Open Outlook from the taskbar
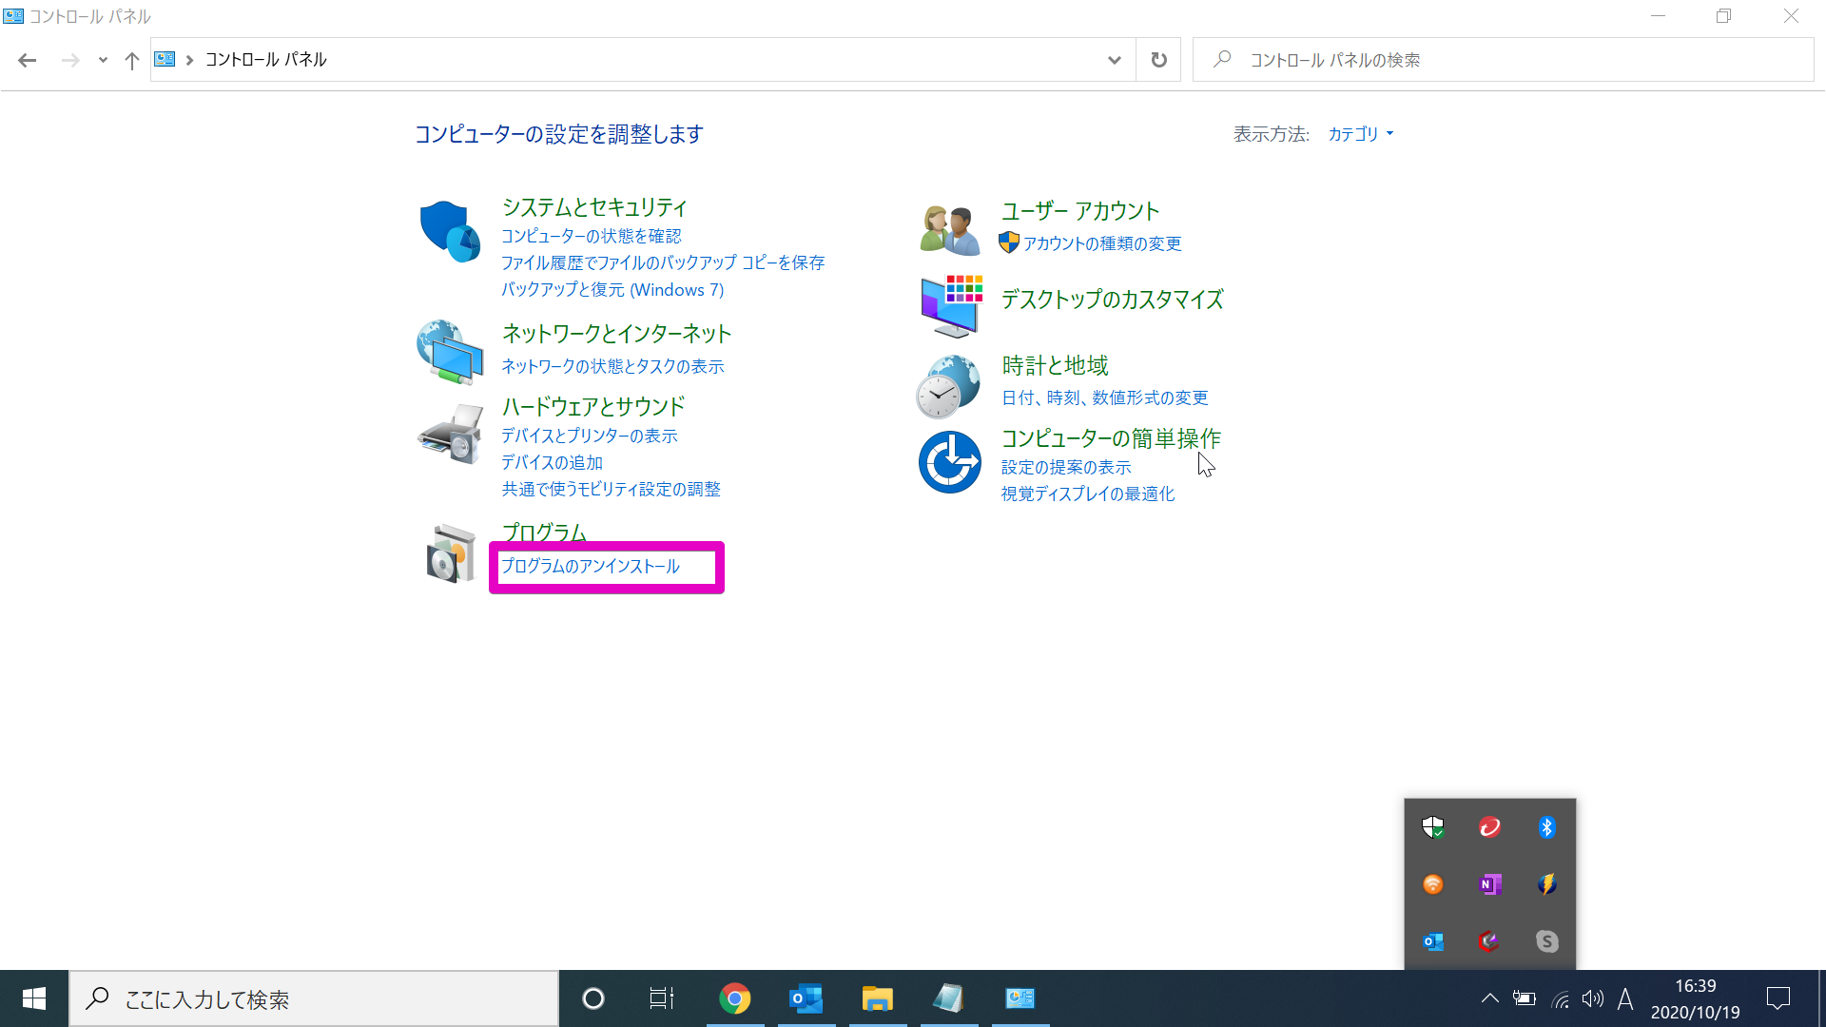Viewport: 1826px width, 1027px height. 806,998
